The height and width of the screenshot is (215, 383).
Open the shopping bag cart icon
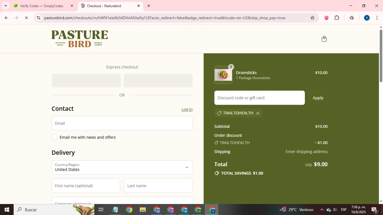324,39
